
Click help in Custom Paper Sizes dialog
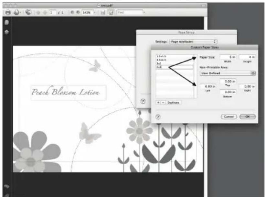(158, 117)
